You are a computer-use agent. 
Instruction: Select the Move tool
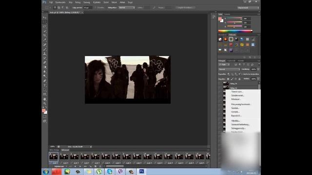[44, 17]
